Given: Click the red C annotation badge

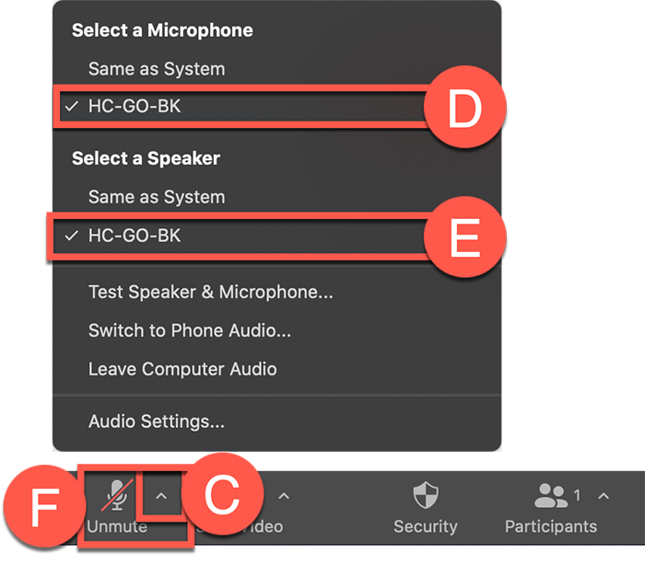Looking at the screenshot, I should 219,499.
